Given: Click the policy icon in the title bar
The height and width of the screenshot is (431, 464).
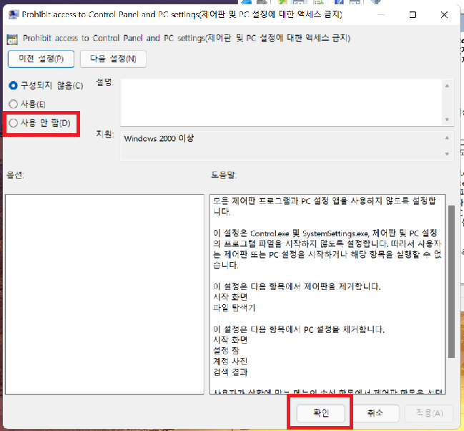Looking at the screenshot, I should [13, 14].
